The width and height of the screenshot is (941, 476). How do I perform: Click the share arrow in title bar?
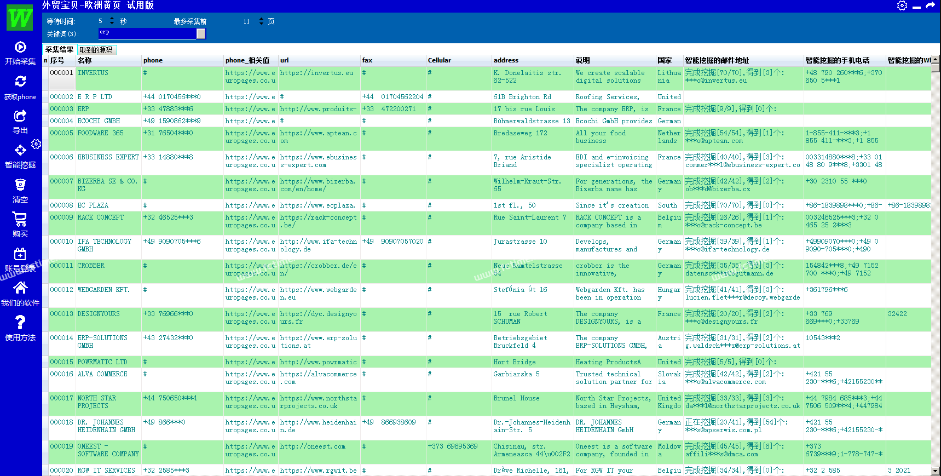click(930, 5)
